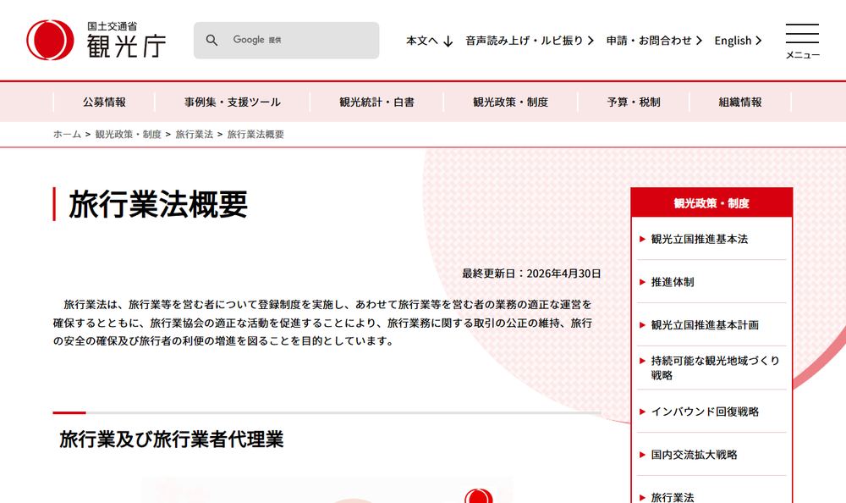Click 最終更新日：2026年4月30日 text
The width and height of the screenshot is (846, 503).
pos(531,274)
